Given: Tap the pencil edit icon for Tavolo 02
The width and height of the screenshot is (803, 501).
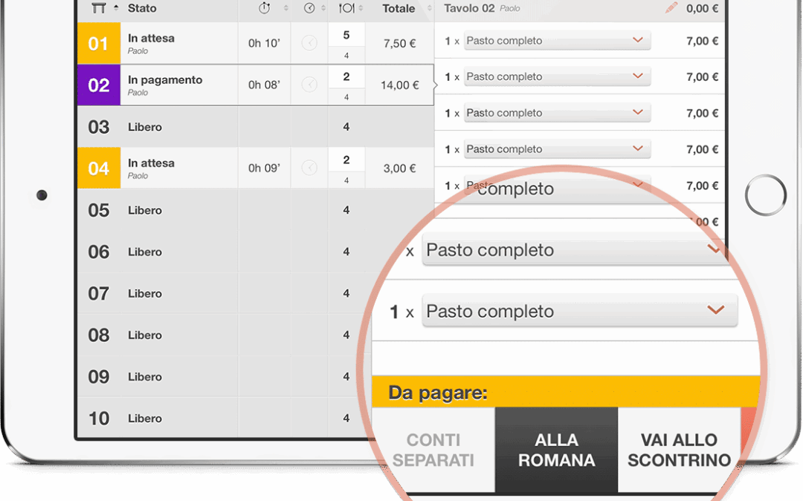Looking at the screenshot, I should (x=672, y=8).
